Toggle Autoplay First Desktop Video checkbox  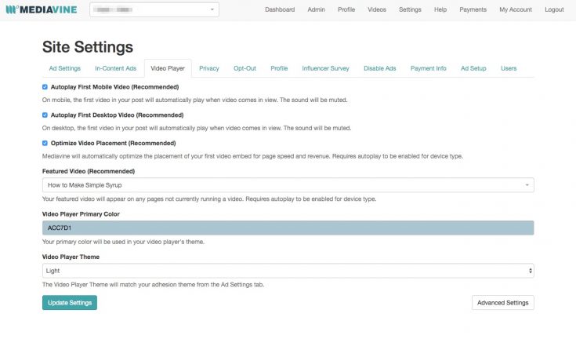[45, 115]
